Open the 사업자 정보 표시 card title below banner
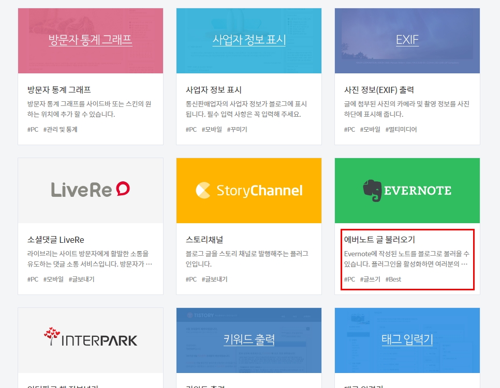 coord(214,90)
